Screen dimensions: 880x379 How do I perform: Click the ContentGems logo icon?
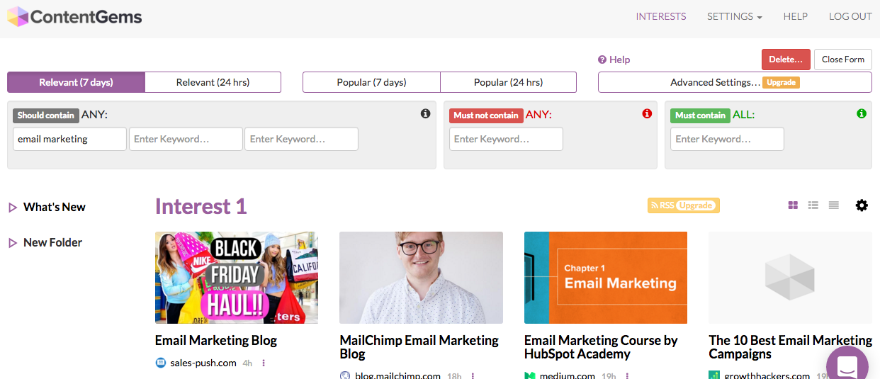18,17
